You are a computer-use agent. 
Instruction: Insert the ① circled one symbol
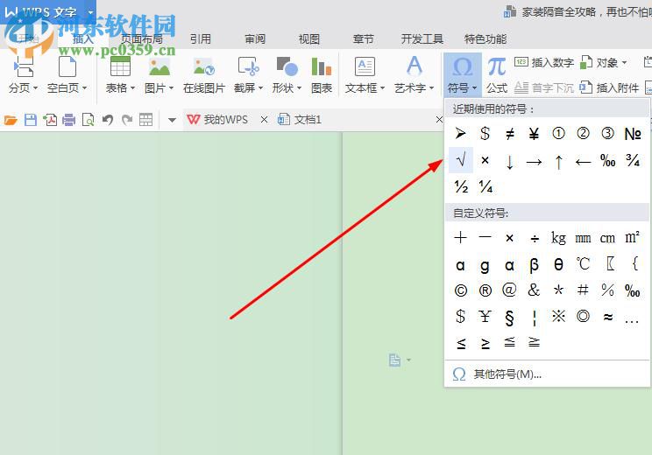[x=558, y=134]
